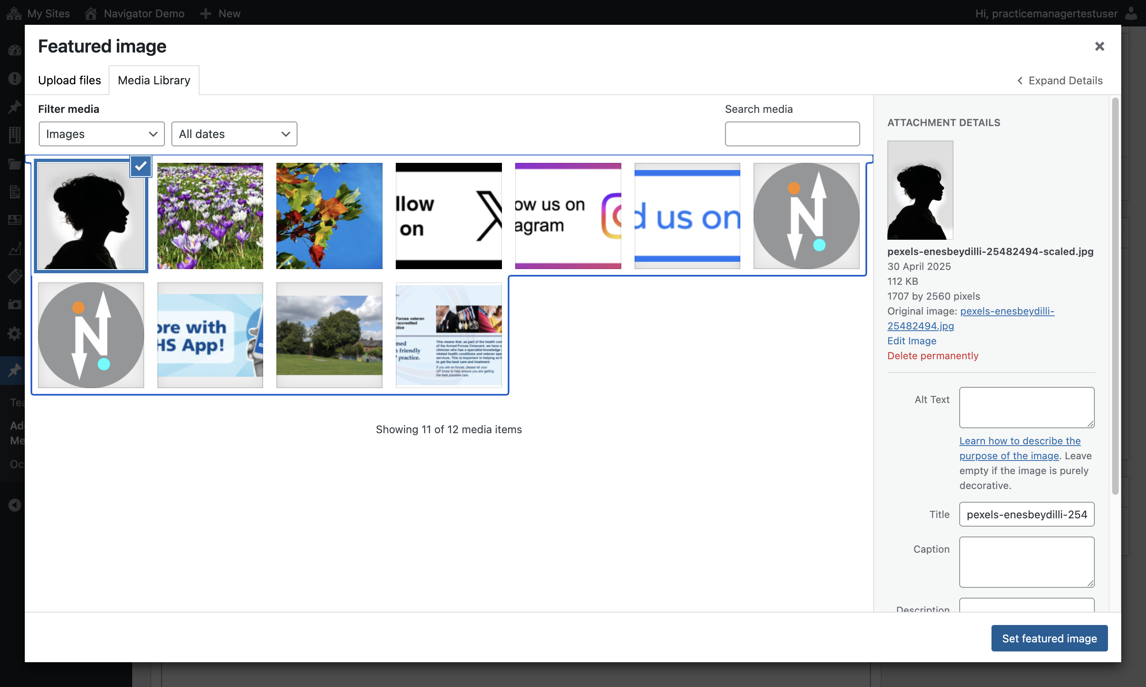
Task: Switch to the Media Library tab
Action: coord(154,80)
